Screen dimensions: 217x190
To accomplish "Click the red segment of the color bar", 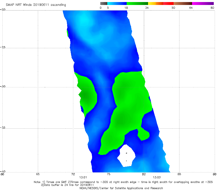I will 168,4.
